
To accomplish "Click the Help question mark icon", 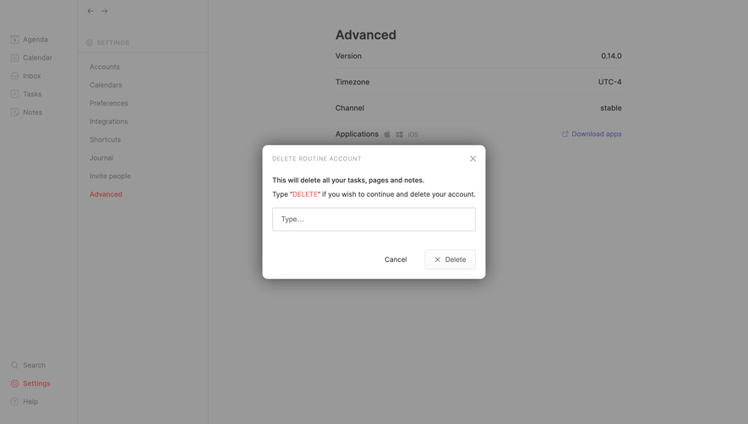I will (x=14, y=401).
